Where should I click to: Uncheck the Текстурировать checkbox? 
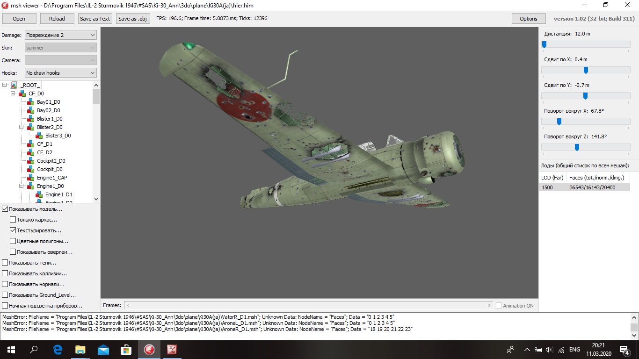point(13,230)
